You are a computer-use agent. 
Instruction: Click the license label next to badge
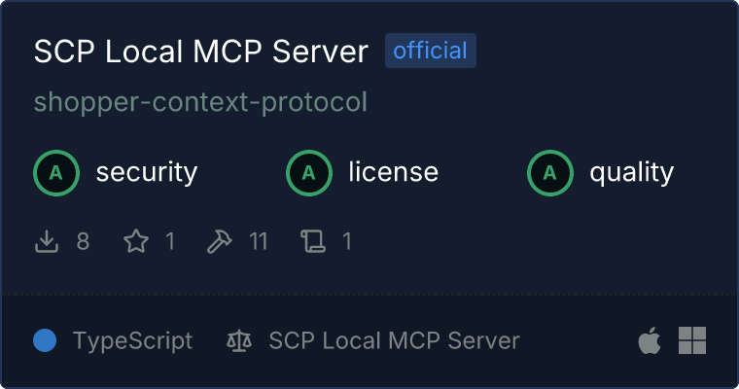coord(394,171)
